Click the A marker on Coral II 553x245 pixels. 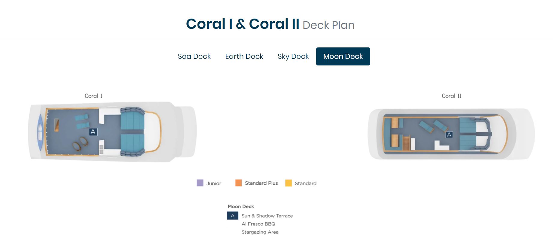(449, 135)
